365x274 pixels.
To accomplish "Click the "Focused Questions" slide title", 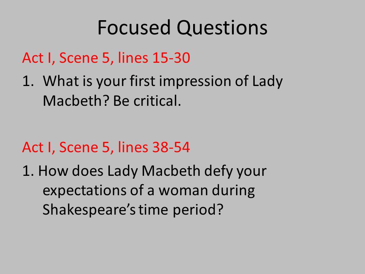I will (x=182, y=28).
